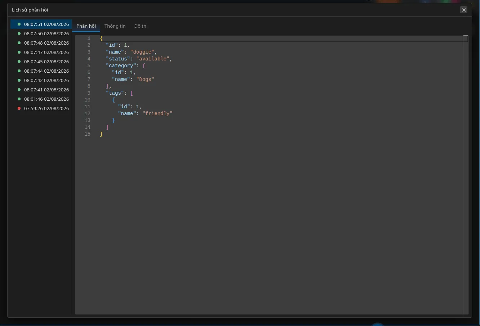
Task: Click the "Lịch sử phản hồi" dialog title
Action: tap(30, 10)
